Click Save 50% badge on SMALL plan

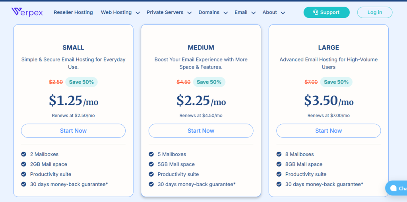(81, 82)
